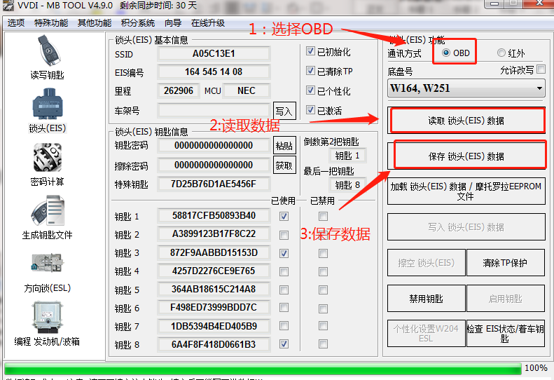554x380 pixels.
Task: Uncheck the 已初始化 checkbox
Action: [x=311, y=52]
